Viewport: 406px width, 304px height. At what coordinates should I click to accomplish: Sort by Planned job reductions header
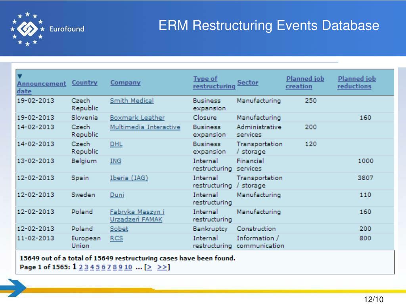point(356,82)
